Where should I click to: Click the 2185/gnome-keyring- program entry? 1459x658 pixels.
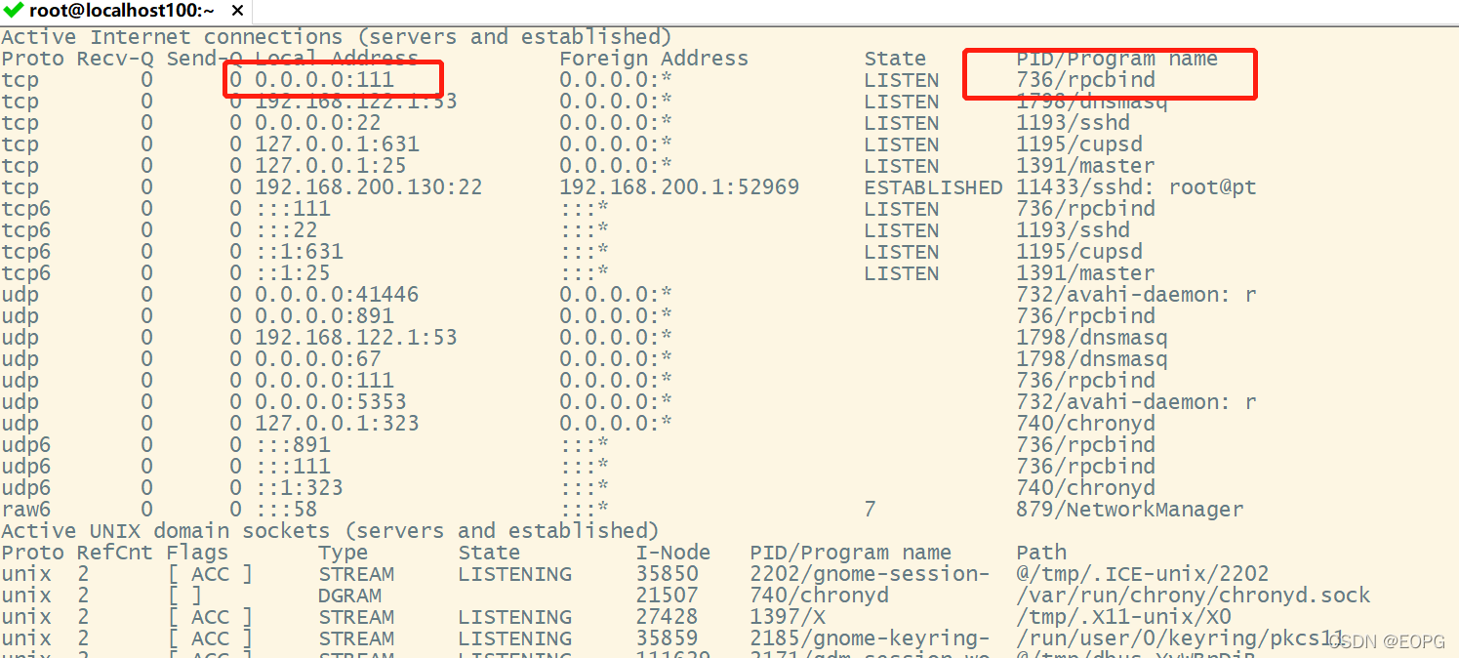point(870,638)
